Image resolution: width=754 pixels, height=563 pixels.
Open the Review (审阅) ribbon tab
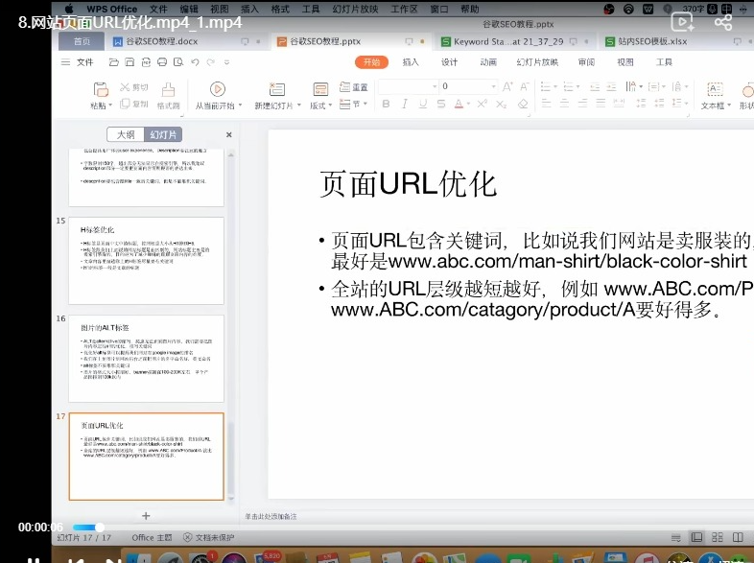(586, 62)
